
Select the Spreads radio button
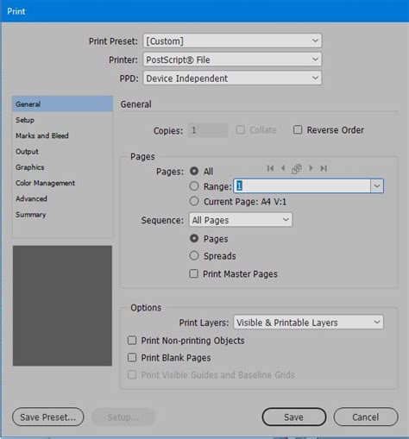(x=194, y=255)
